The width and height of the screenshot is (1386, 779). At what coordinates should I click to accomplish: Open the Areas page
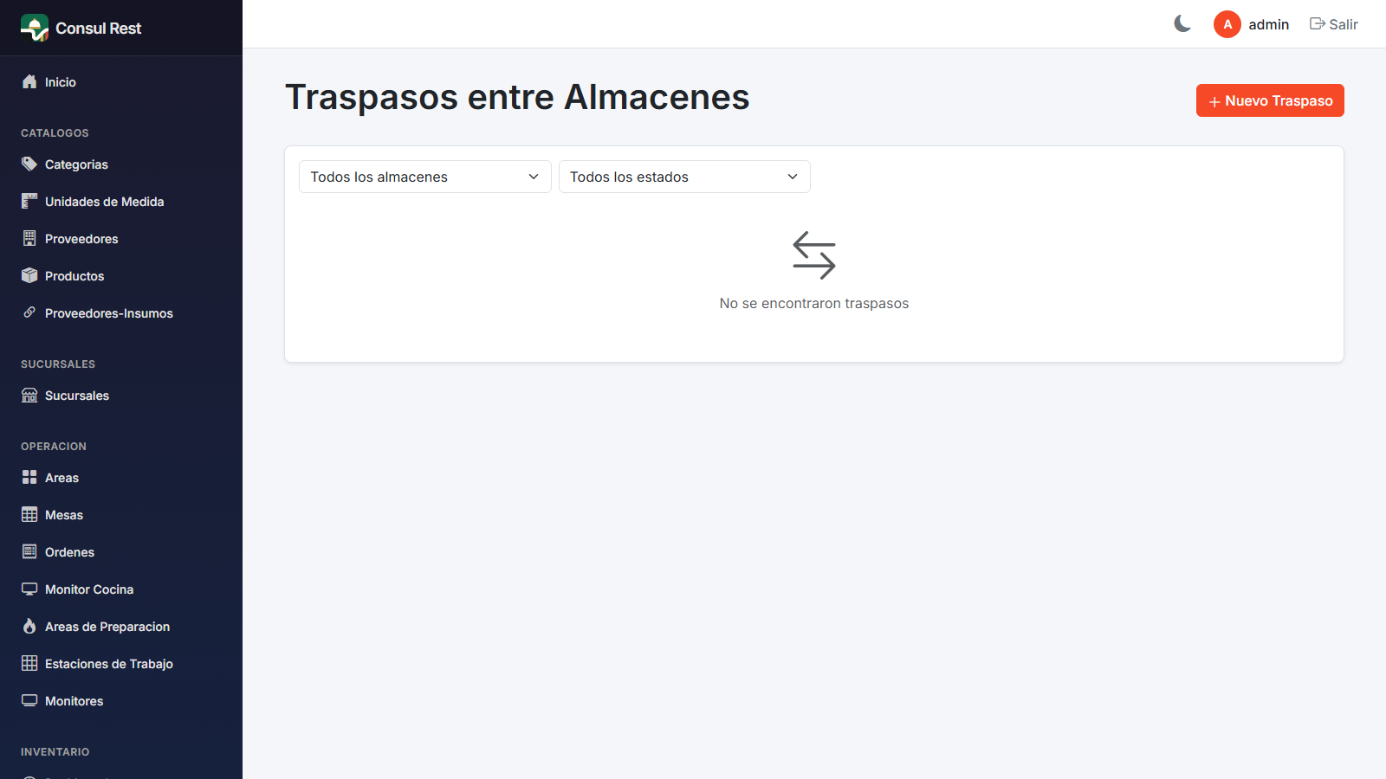(x=121, y=478)
